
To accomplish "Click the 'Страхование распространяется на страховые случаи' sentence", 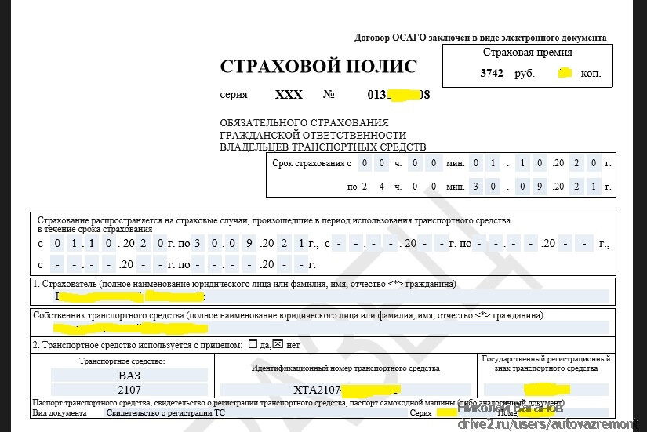I will pos(274,220).
